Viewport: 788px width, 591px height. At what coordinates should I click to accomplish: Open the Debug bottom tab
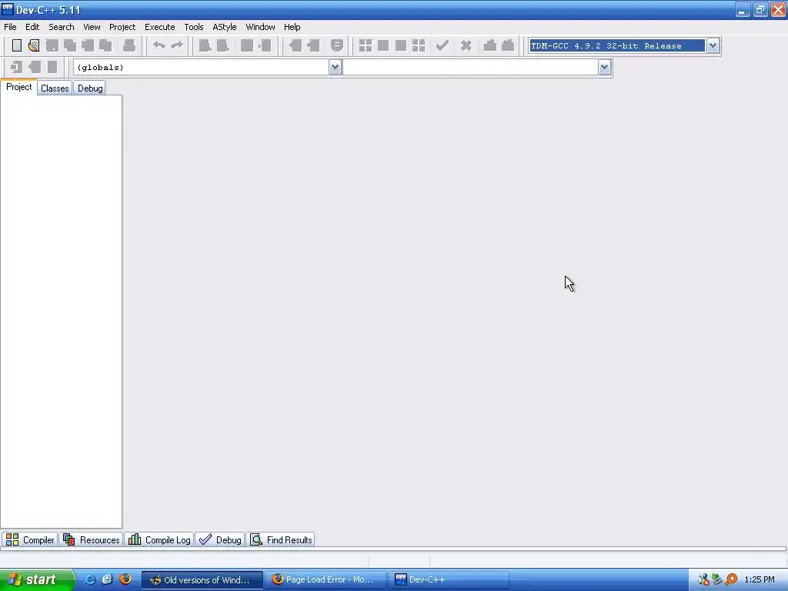pos(220,539)
